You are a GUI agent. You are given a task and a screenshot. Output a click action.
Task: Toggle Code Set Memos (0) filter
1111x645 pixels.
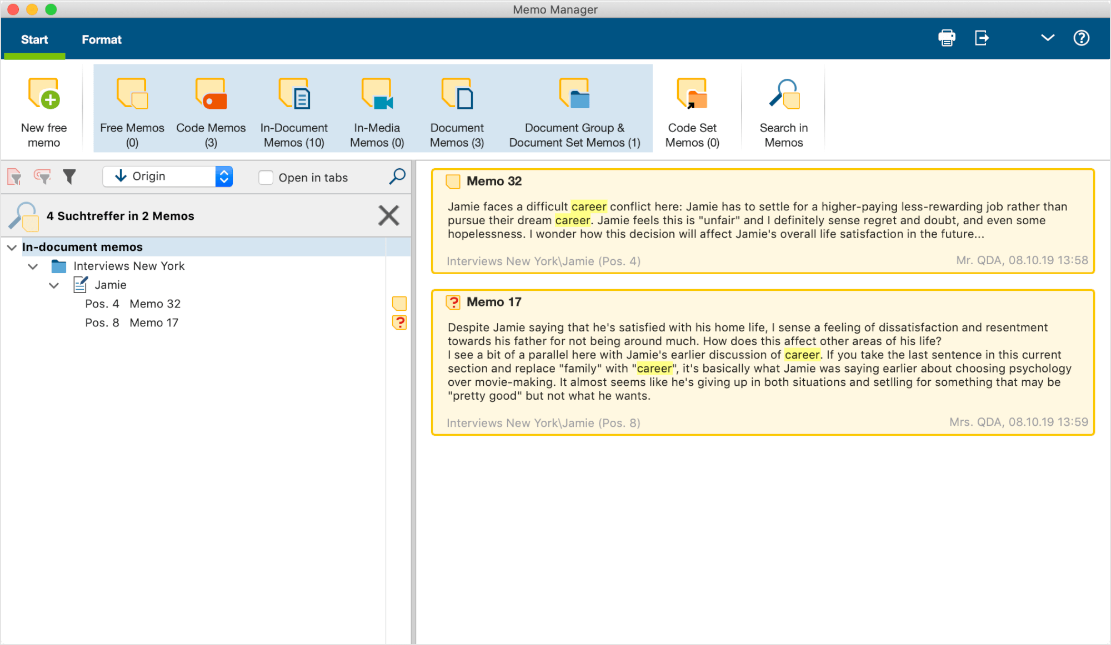click(x=693, y=112)
